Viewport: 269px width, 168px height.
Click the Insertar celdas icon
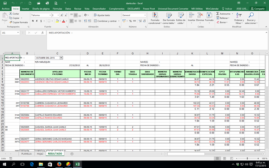point(191,15)
